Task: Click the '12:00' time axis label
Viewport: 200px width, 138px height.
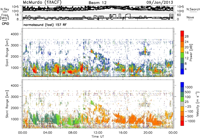Action: coord(98,133)
